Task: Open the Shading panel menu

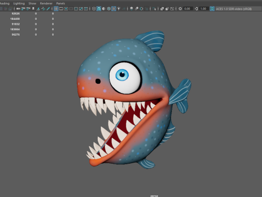Action: 4,3
